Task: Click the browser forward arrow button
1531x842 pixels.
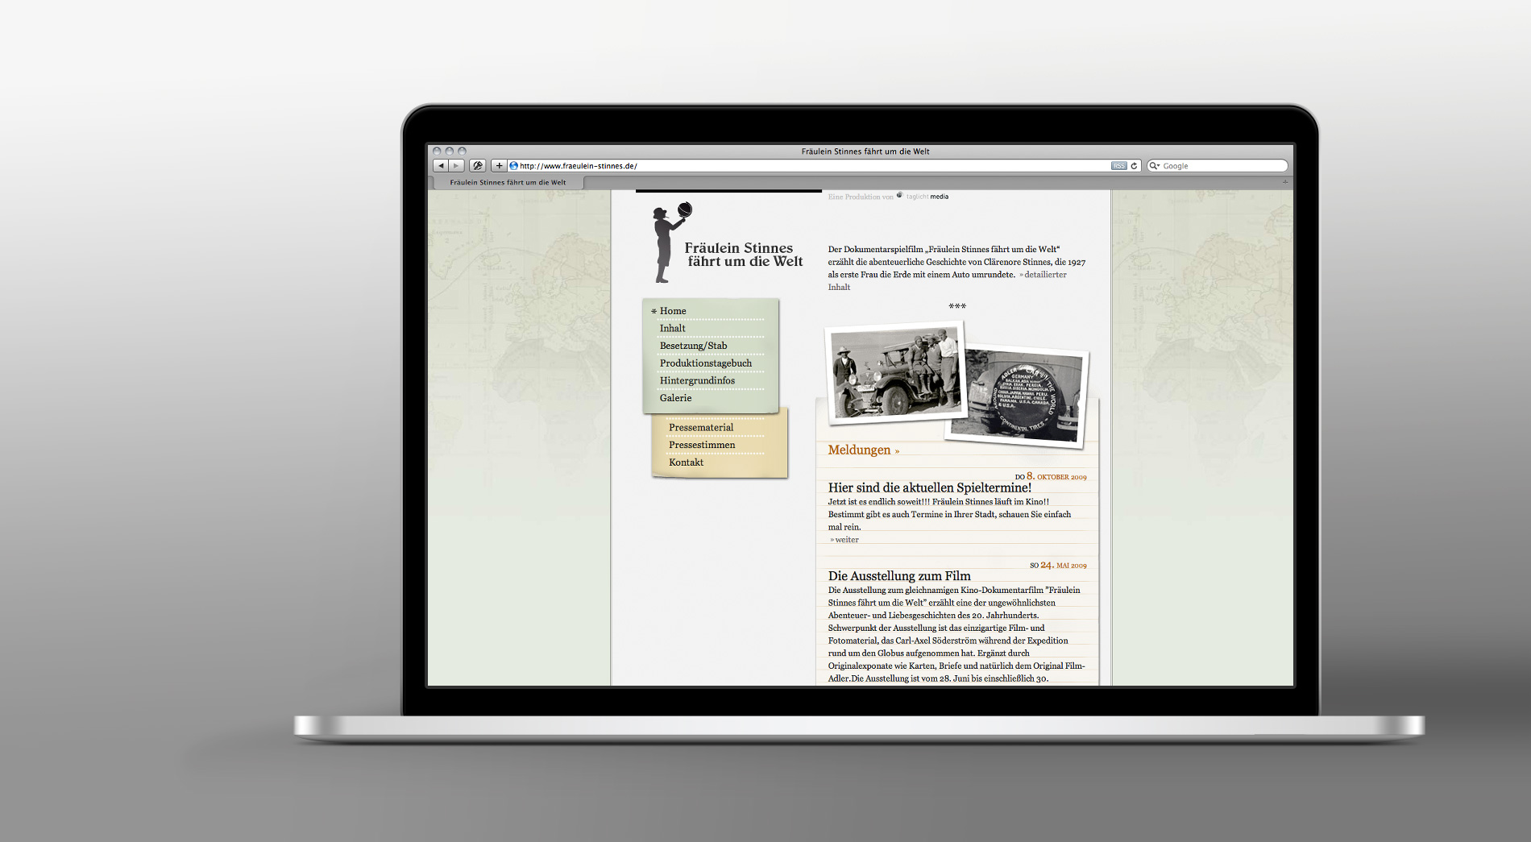Action: 456,166
